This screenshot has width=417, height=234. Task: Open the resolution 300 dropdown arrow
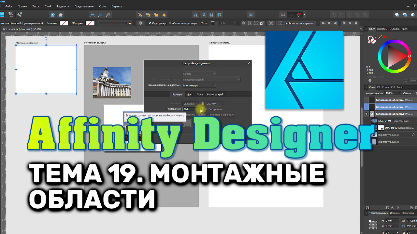(201, 109)
